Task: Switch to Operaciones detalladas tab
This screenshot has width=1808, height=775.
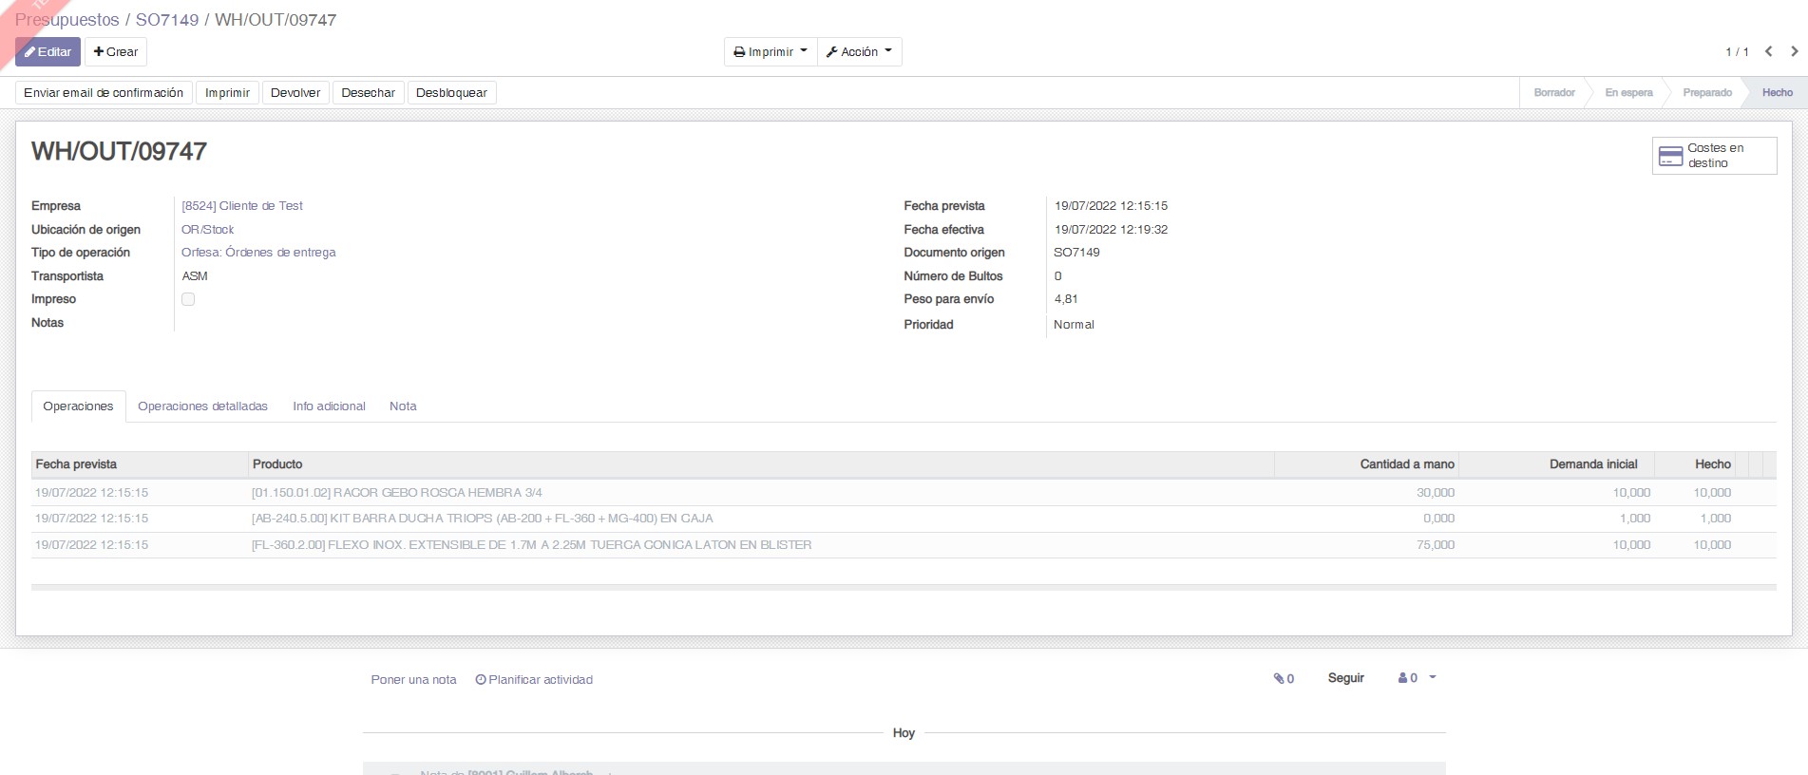Action: [x=202, y=406]
